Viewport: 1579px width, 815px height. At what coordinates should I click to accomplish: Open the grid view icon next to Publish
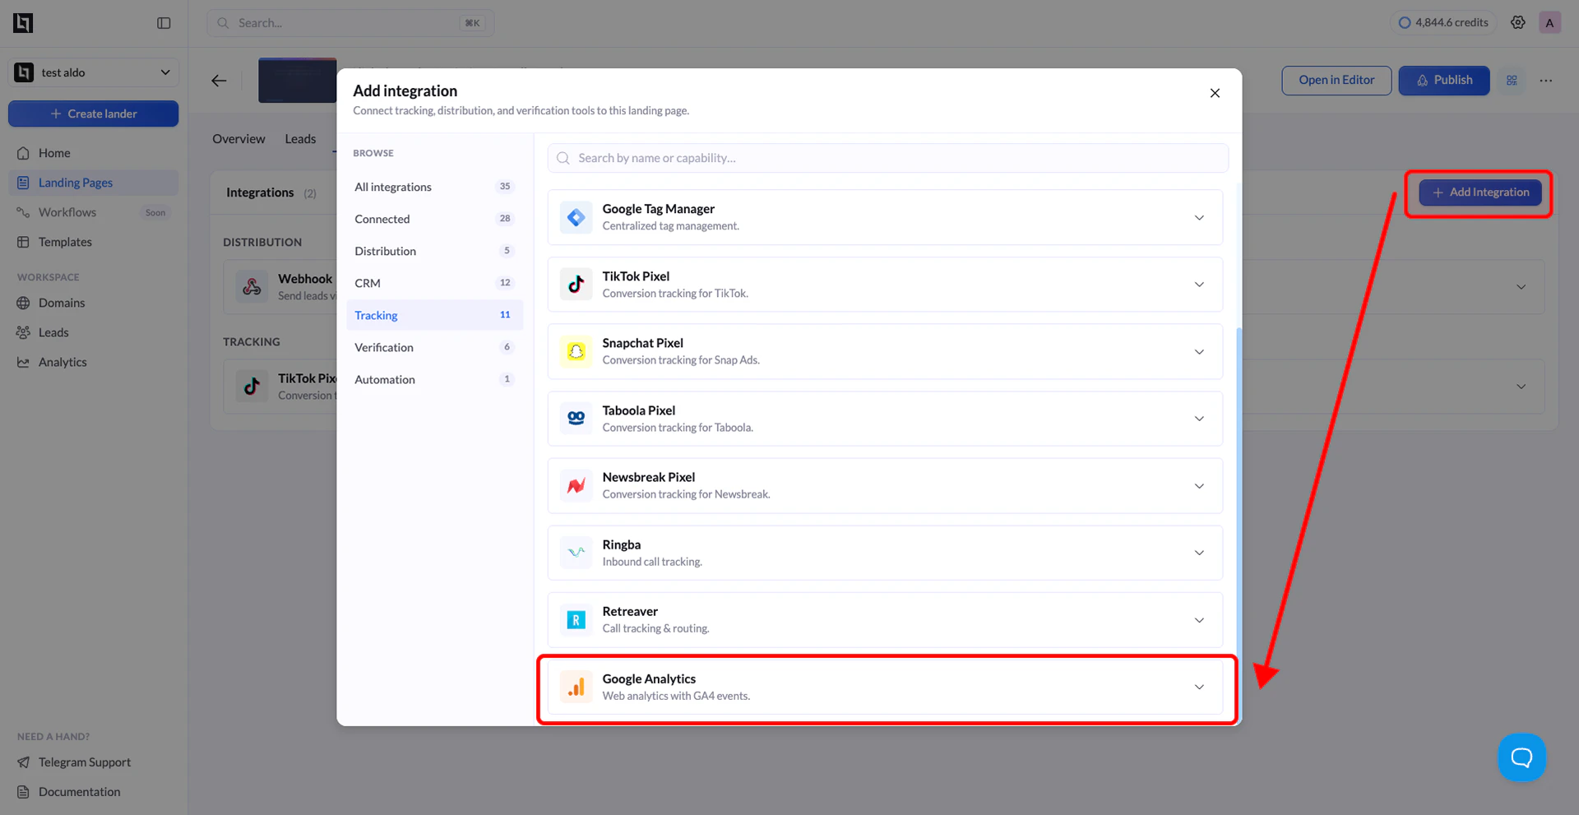point(1512,81)
